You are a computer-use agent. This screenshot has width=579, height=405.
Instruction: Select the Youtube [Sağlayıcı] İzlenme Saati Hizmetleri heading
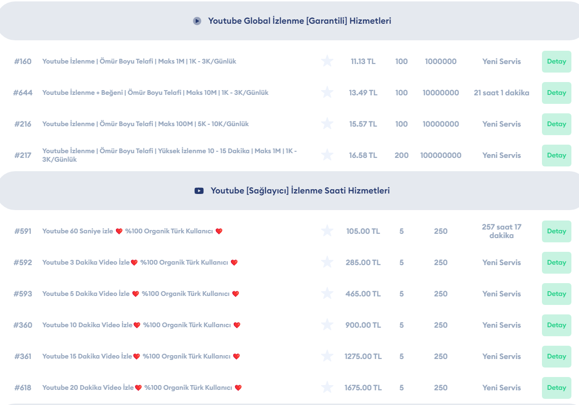pyautogui.click(x=300, y=191)
